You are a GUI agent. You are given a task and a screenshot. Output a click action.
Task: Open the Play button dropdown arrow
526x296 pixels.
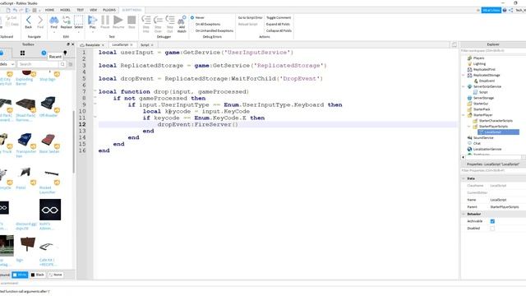click(x=92, y=33)
